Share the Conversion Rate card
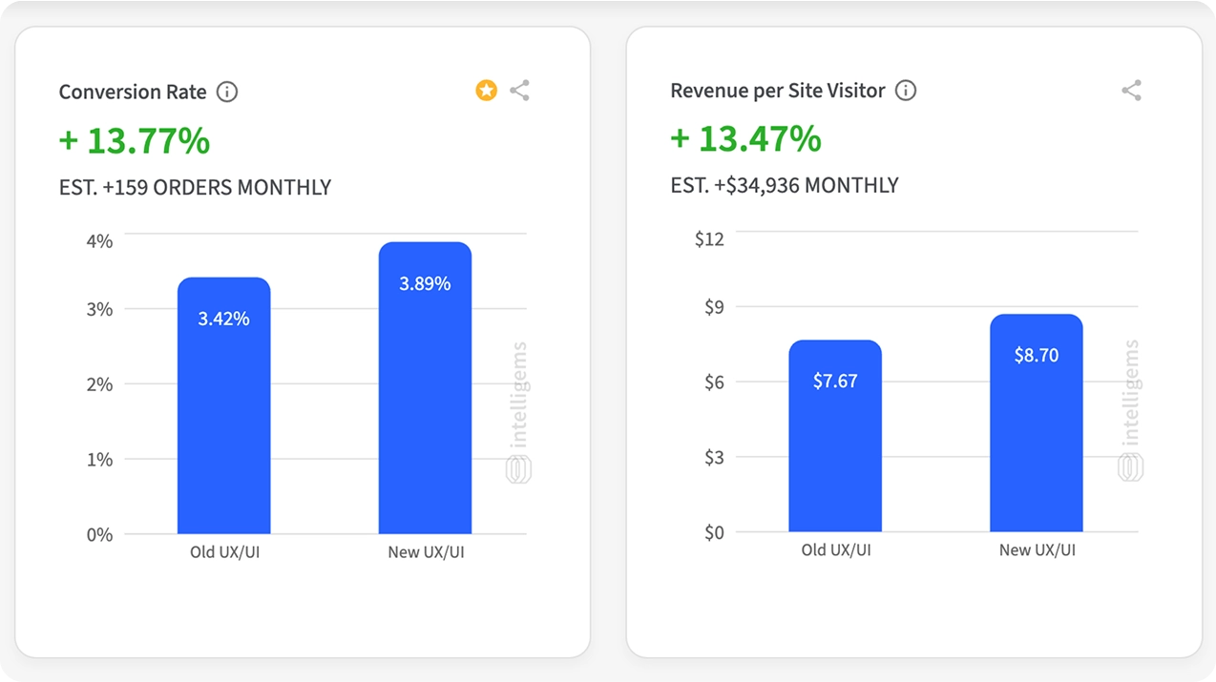The image size is (1216, 682). (x=519, y=91)
